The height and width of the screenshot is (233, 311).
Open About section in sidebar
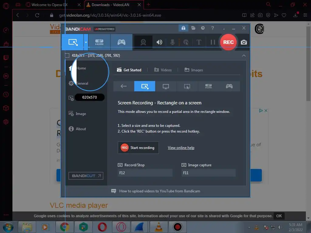tap(77, 129)
